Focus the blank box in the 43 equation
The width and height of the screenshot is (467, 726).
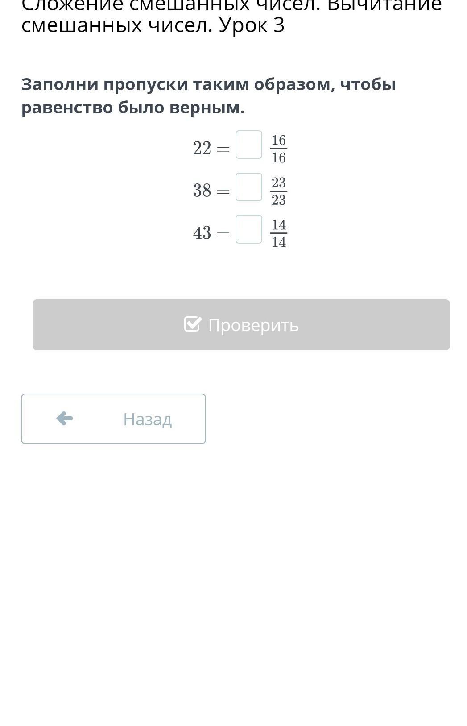[248, 229]
